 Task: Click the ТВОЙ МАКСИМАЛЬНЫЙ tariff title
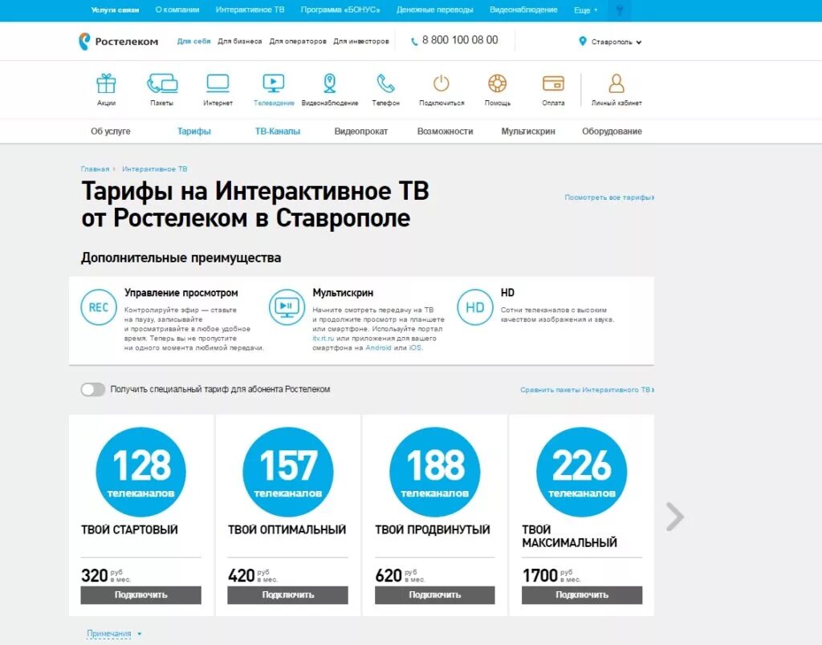pos(569,536)
